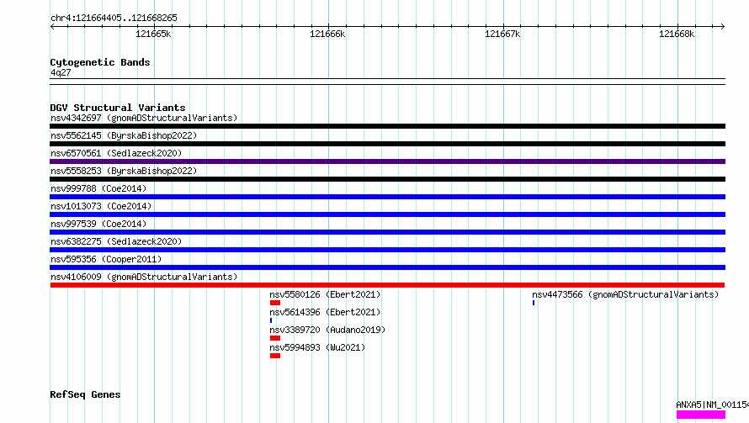Click the 121666k ruler position
Viewport: 749px width, 423px height.
(327, 34)
